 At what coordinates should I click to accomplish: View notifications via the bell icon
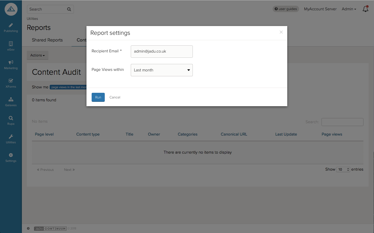tap(365, 9)
